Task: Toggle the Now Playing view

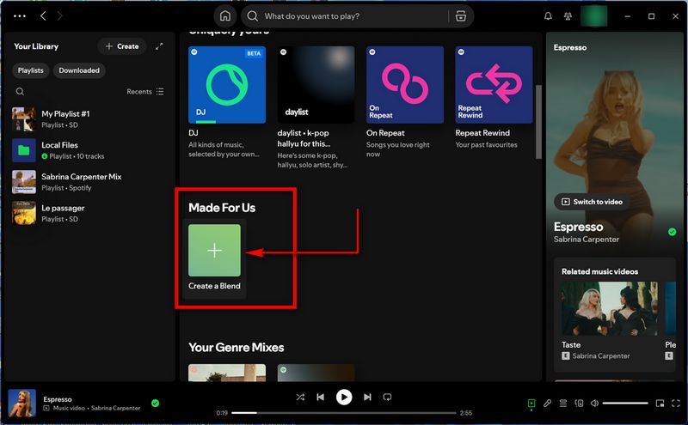Action: (x=531, y=403)
